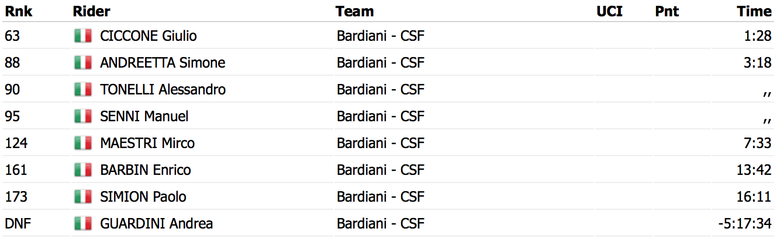Click the Italian flag beside CICCONE Giulio
This screenshot has width=780, height=246.
pyautogui.click(x=83, y=36)
